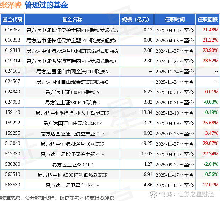Click 易方达中证科创创业人工智能ETF name
This screenshot has width=220, height=201.
(72, 113)
